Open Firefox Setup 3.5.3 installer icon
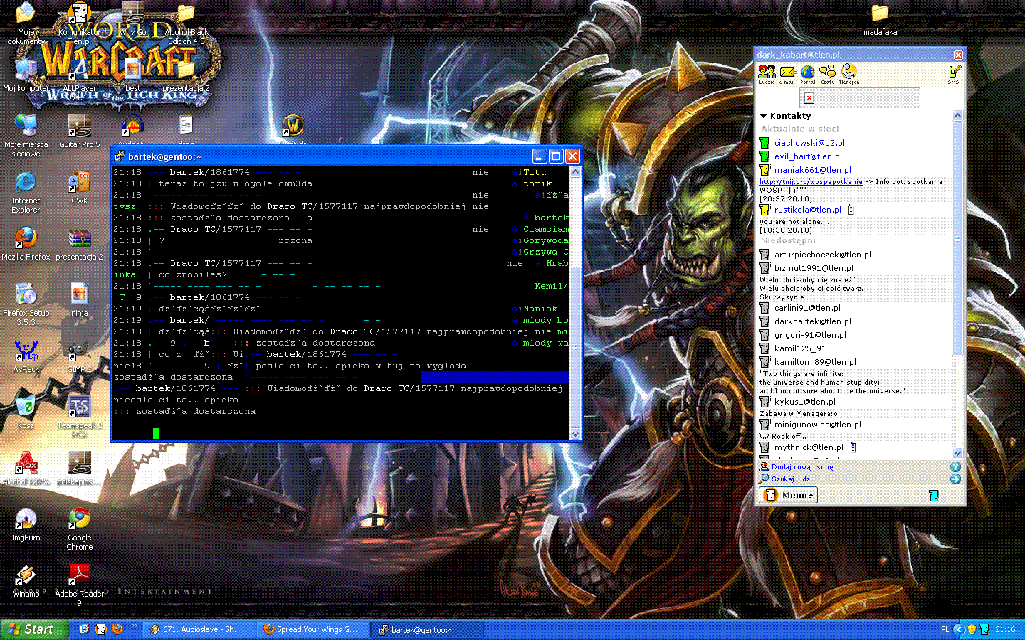 tap(26, 304)
